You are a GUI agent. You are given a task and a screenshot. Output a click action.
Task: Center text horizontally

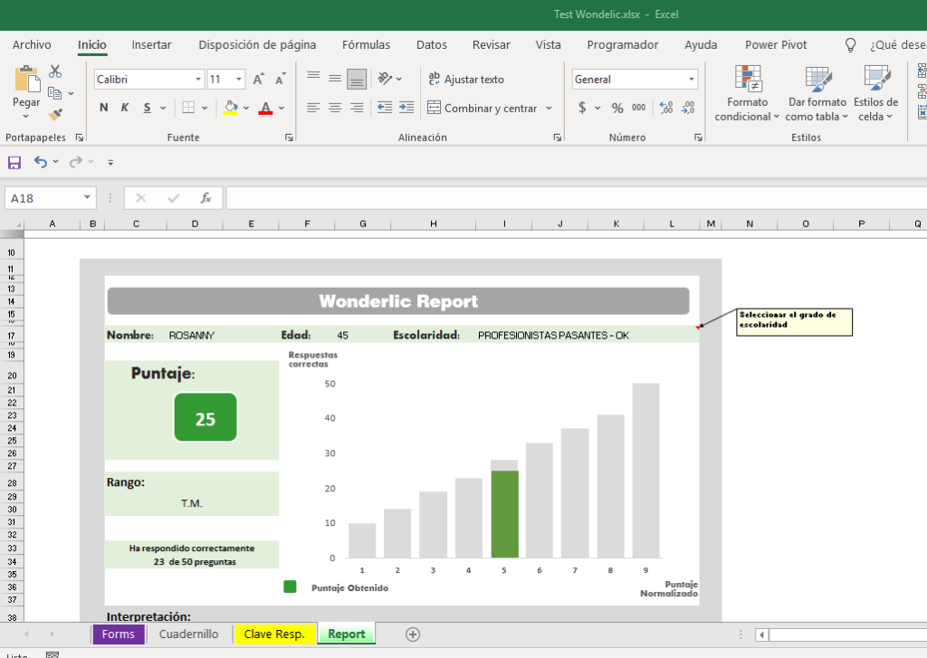(x=335, y=108)
